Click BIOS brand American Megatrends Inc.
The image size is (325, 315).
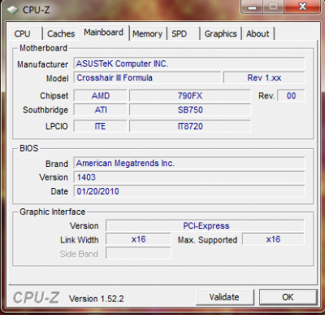coord(189,163)
